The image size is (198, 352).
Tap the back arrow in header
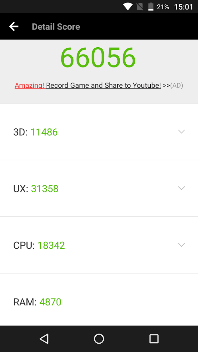click(x=14, y=26)
